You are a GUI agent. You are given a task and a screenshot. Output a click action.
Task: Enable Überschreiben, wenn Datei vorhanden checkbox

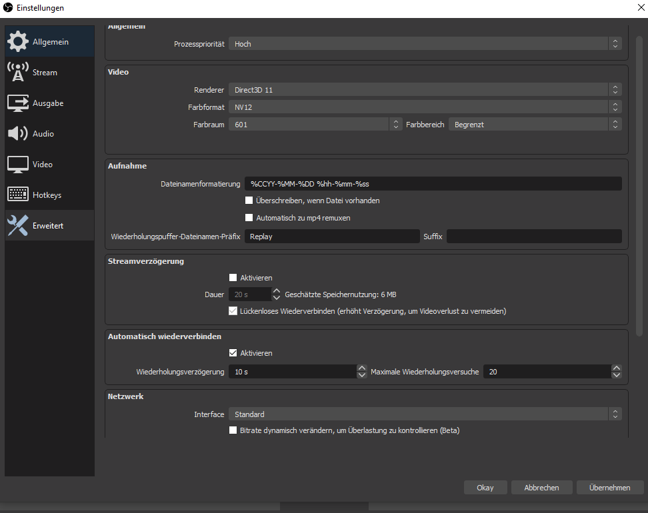tap(249, 201)
